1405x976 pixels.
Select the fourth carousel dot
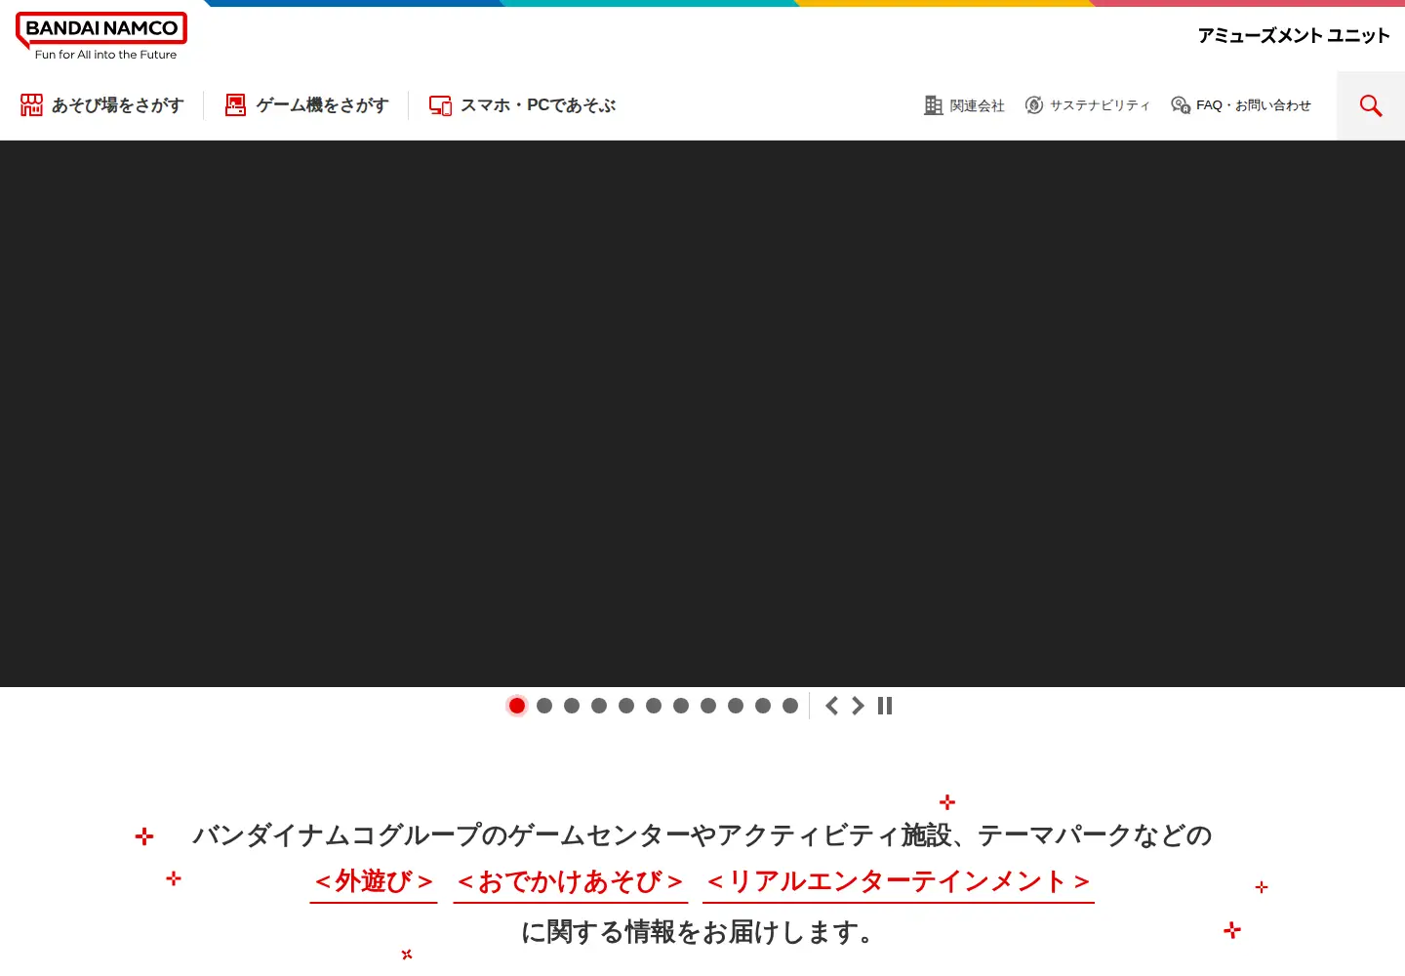point(599,706)
